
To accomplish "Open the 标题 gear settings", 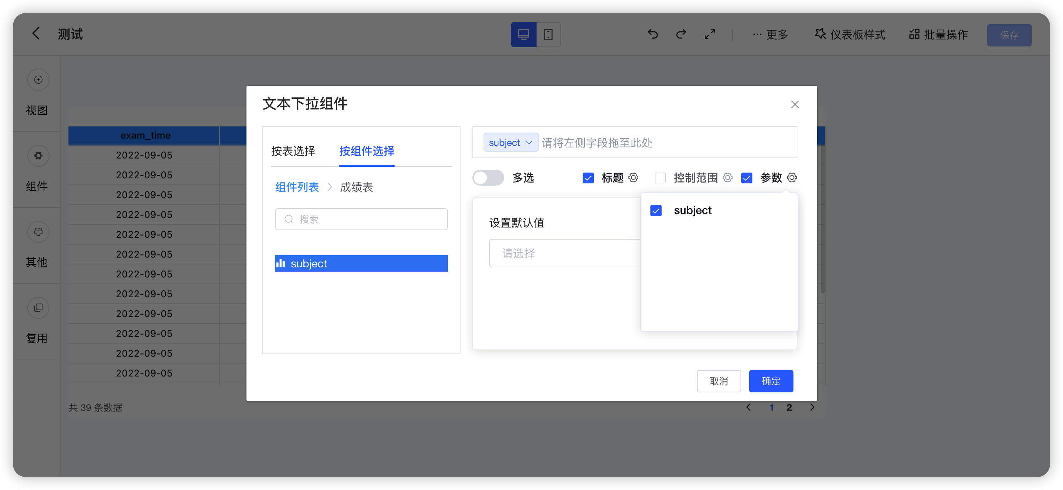I will pos(633,178).
